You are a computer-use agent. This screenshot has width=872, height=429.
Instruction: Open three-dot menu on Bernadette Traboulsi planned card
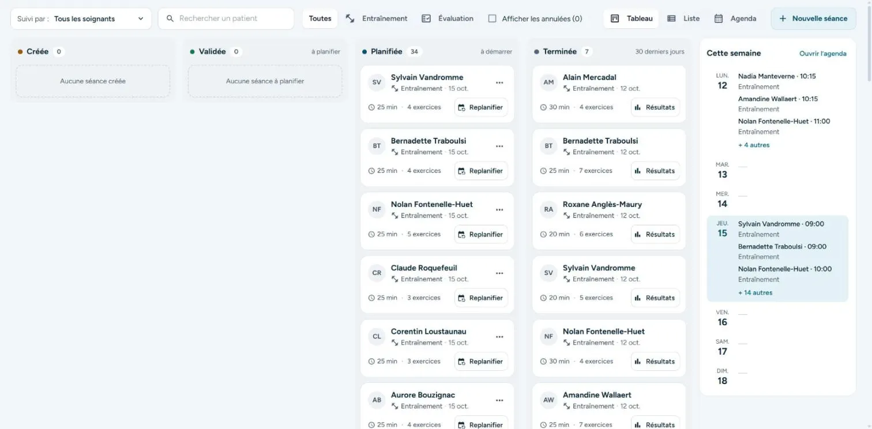[x=499, y=146]
